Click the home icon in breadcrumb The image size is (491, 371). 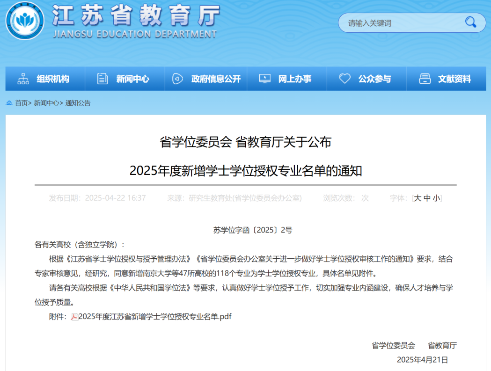tap(9, 103)
